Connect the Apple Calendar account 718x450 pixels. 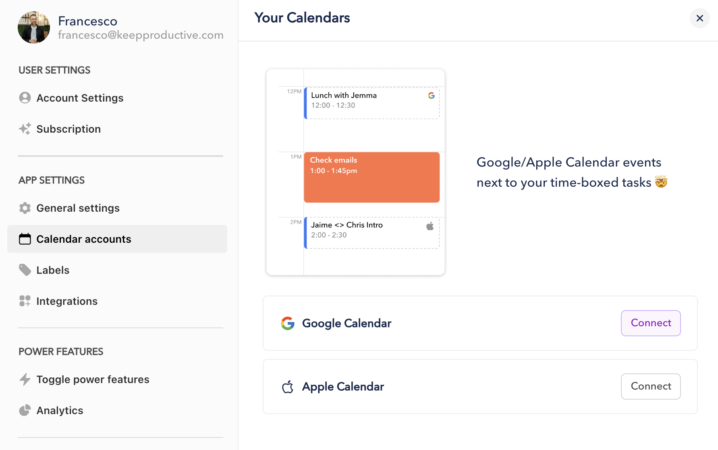(x=651, y=386)
